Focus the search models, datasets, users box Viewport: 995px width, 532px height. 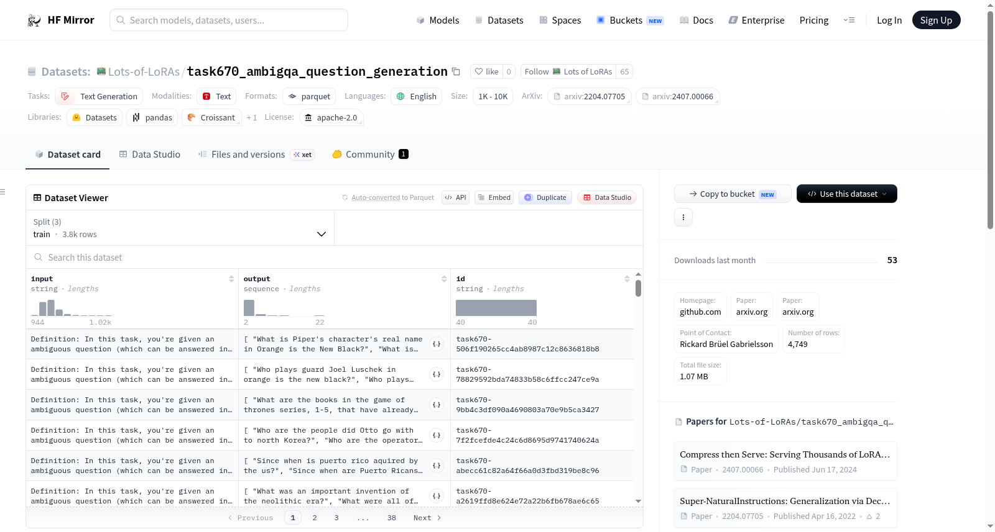pos(229,20)
